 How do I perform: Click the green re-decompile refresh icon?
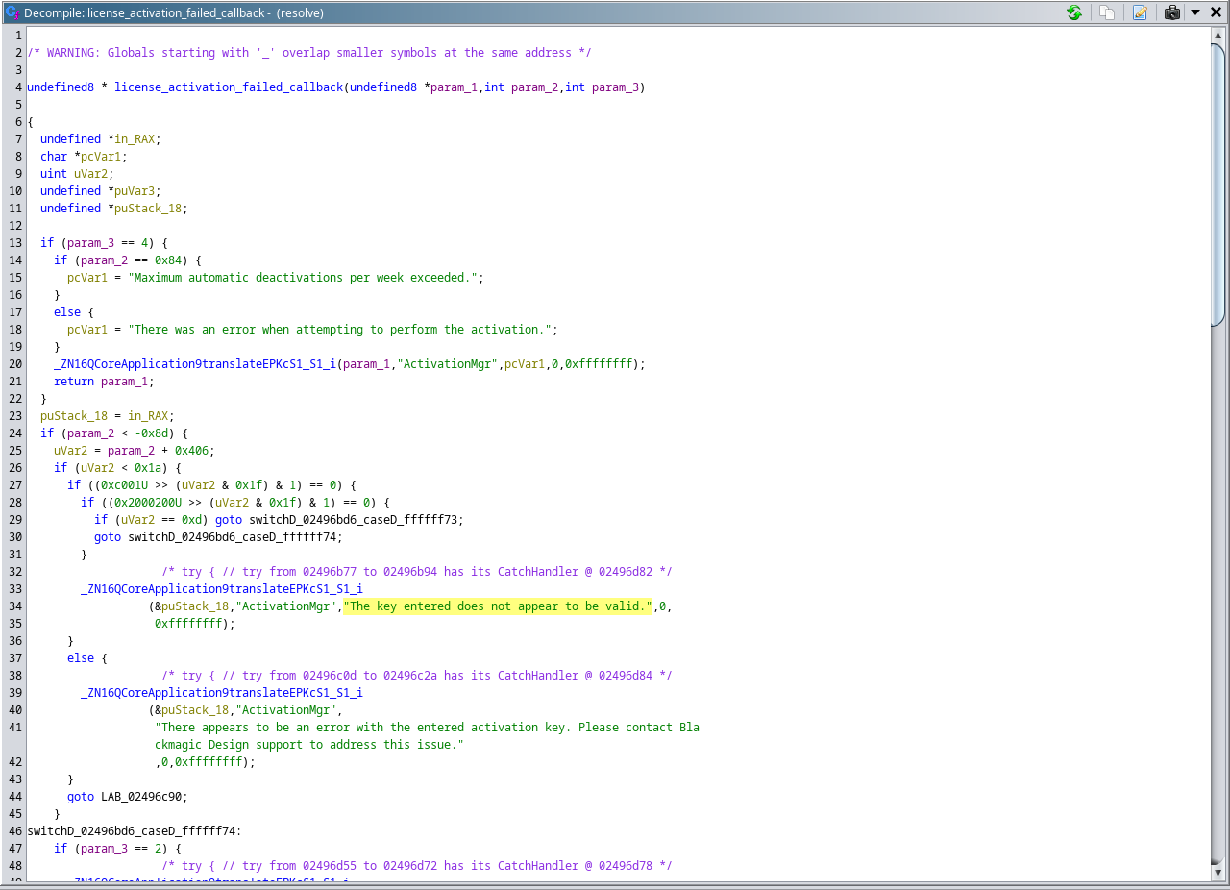[1074, 12]
